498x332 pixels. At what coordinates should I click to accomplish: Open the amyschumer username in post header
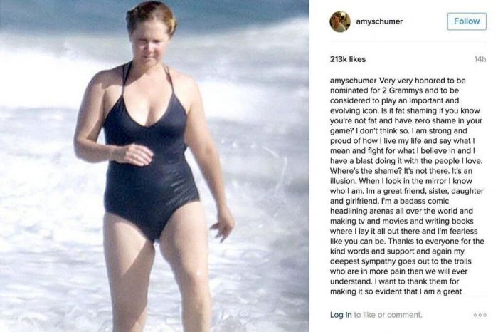point(379,21)
